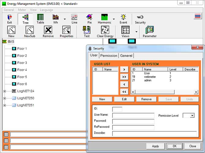The image size is (205, 153).
Task: Click the Close button in Security dialog
Action: [x=192, y=146]
